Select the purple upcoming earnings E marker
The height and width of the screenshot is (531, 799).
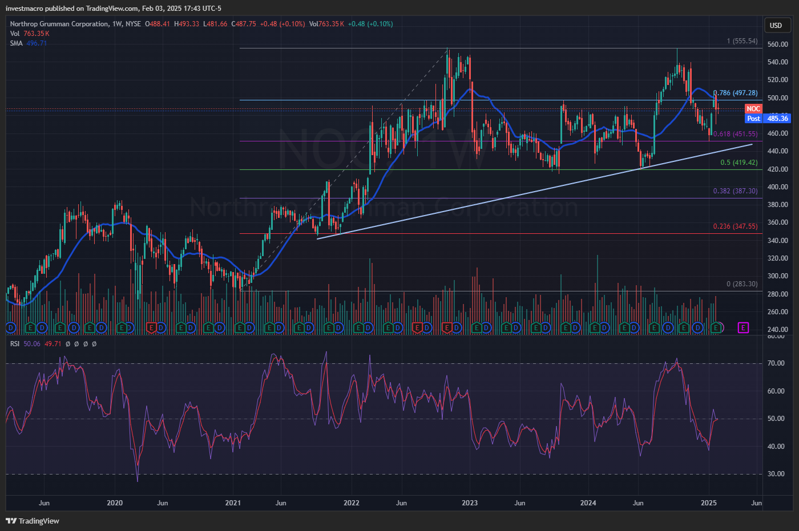point(743,327)
